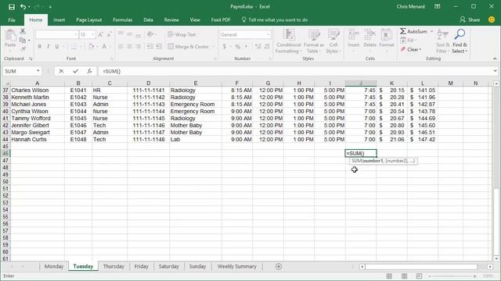This screenshot has height=281, width=501.
Task: Toggle Underline formatting
Action: tap(57, 47)
